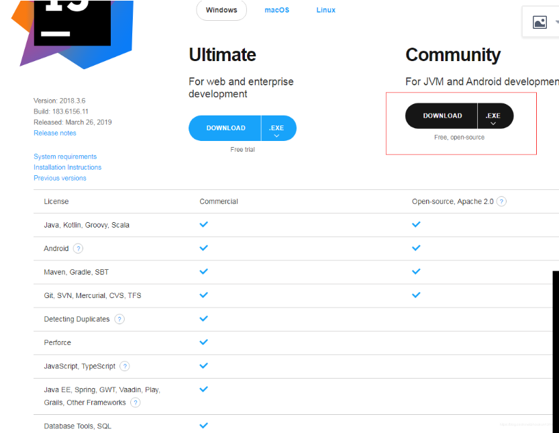Click Community checkmark for Android row
The image size is (559, 433).
[x=416, y=248]
